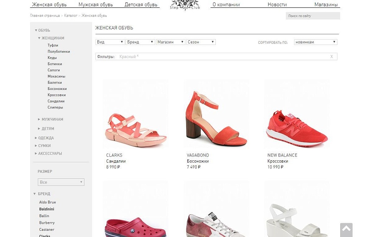Select the Кеды category
Screen dimensions: 391x237
pos(52,57)
